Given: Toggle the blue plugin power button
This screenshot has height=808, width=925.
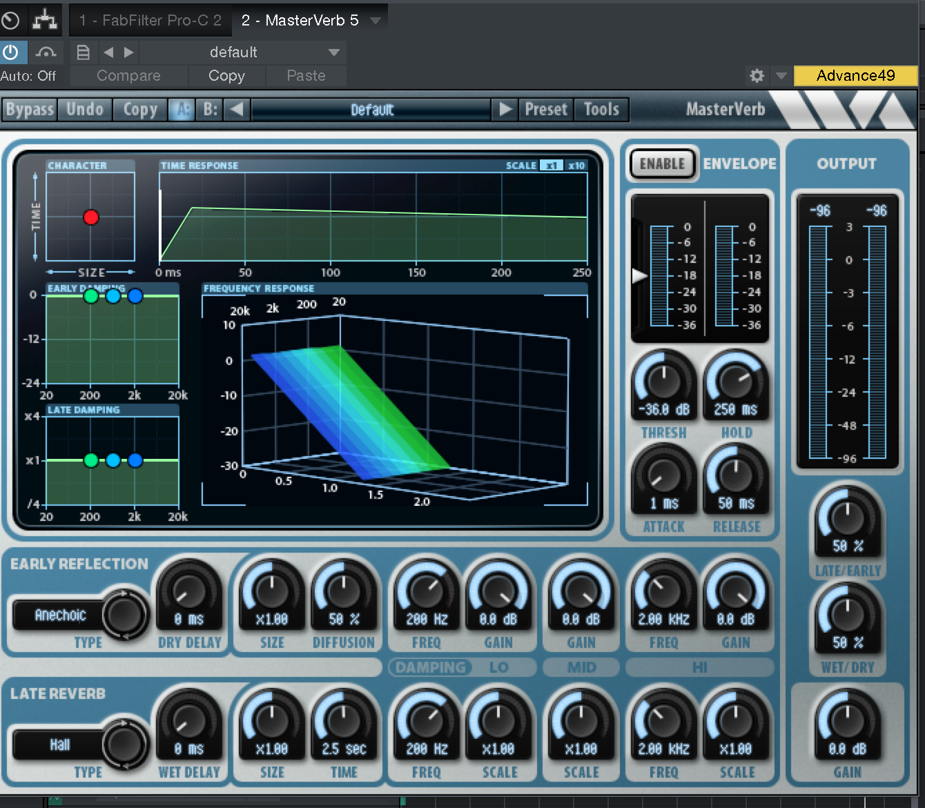Looking at the screenshot, I should pos(12,52).
